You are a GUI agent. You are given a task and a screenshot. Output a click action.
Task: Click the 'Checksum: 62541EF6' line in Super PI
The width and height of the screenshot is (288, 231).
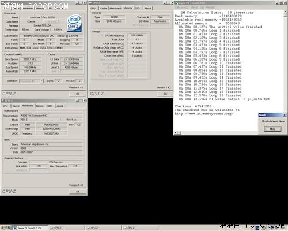pyautogui.click(x=193, y=106)
